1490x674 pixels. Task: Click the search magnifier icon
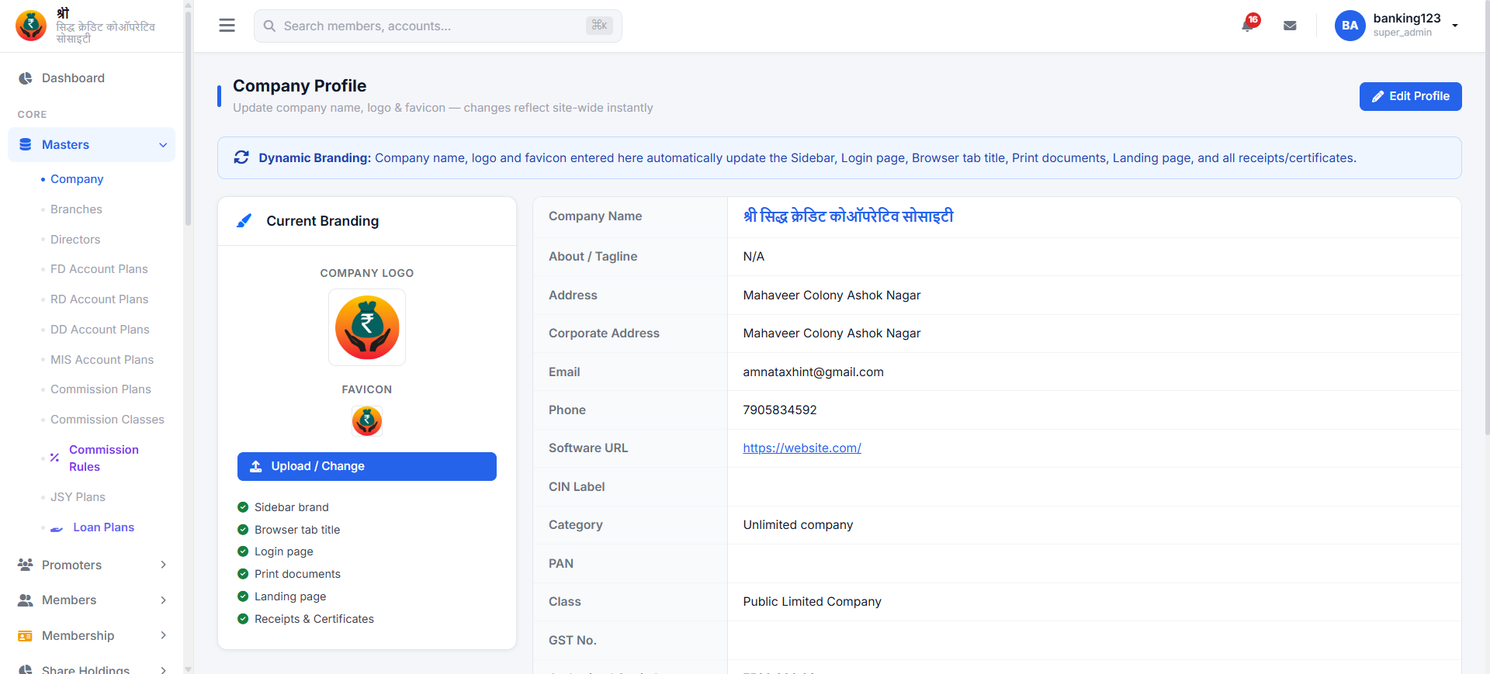coord(269,26)
